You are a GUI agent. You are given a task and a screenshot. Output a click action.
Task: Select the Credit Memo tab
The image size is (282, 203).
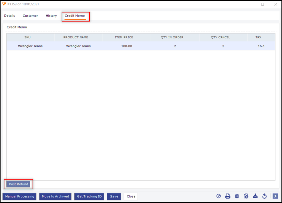(x=75, y=16)
